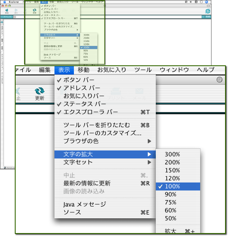This screenshot has height=236, width=228.
Task: Open ヘルプ in the enlarged menu bar
Action: (x=206, y=70)
